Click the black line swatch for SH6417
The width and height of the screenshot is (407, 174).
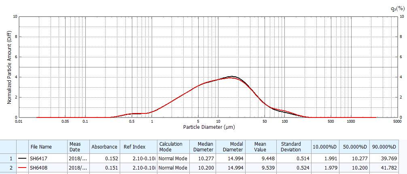(x=22, y=158)
